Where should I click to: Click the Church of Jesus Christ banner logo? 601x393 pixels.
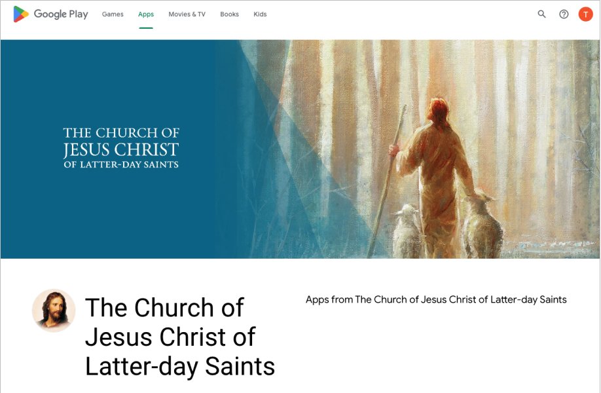click(121, 148)
